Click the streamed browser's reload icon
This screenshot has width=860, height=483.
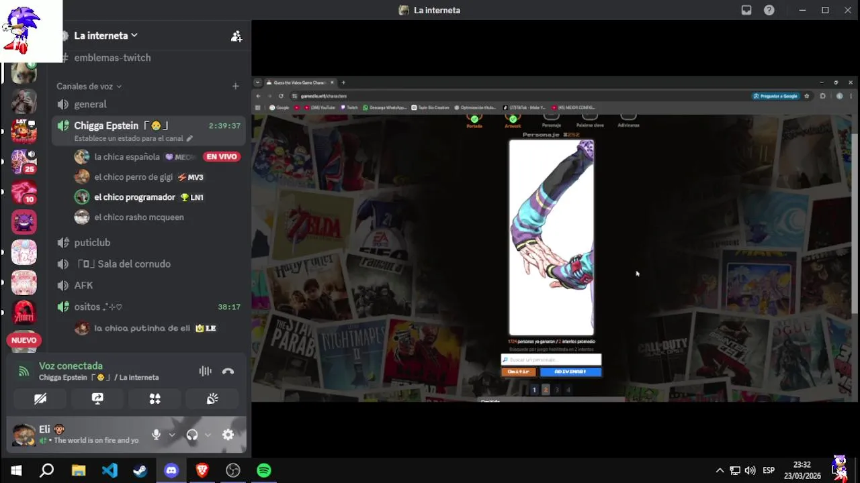(281, 96)
